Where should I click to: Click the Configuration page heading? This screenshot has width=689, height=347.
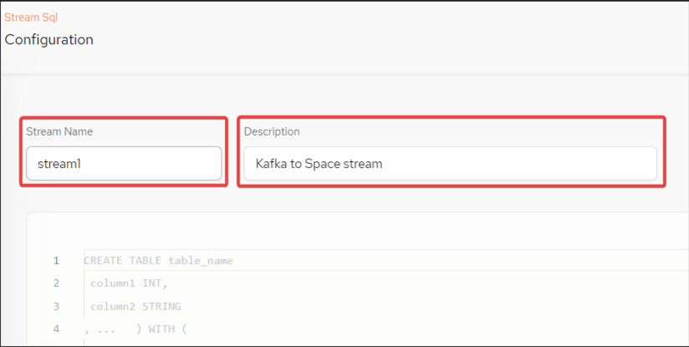48,39
